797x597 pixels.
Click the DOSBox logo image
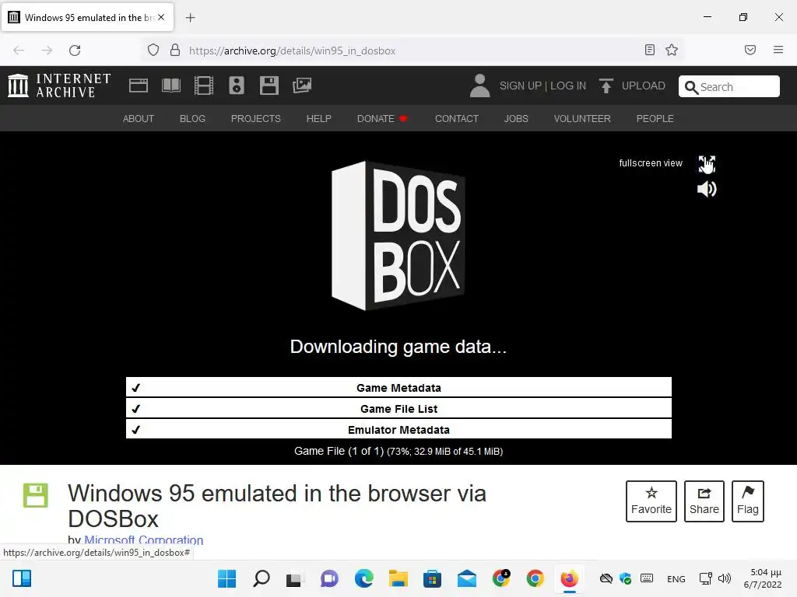tap(398, 236)
